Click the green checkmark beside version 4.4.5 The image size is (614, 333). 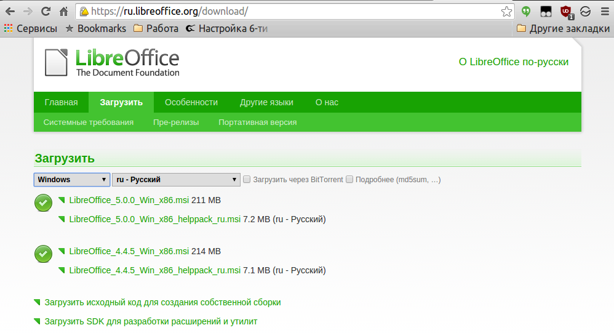43,254
